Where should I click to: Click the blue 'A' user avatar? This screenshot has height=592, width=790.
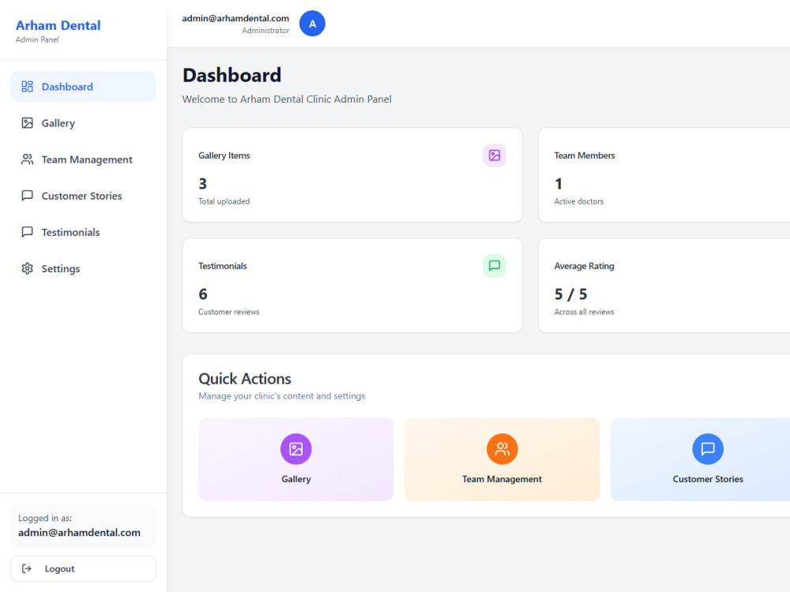pyautogui.click(x=312, y=24)
